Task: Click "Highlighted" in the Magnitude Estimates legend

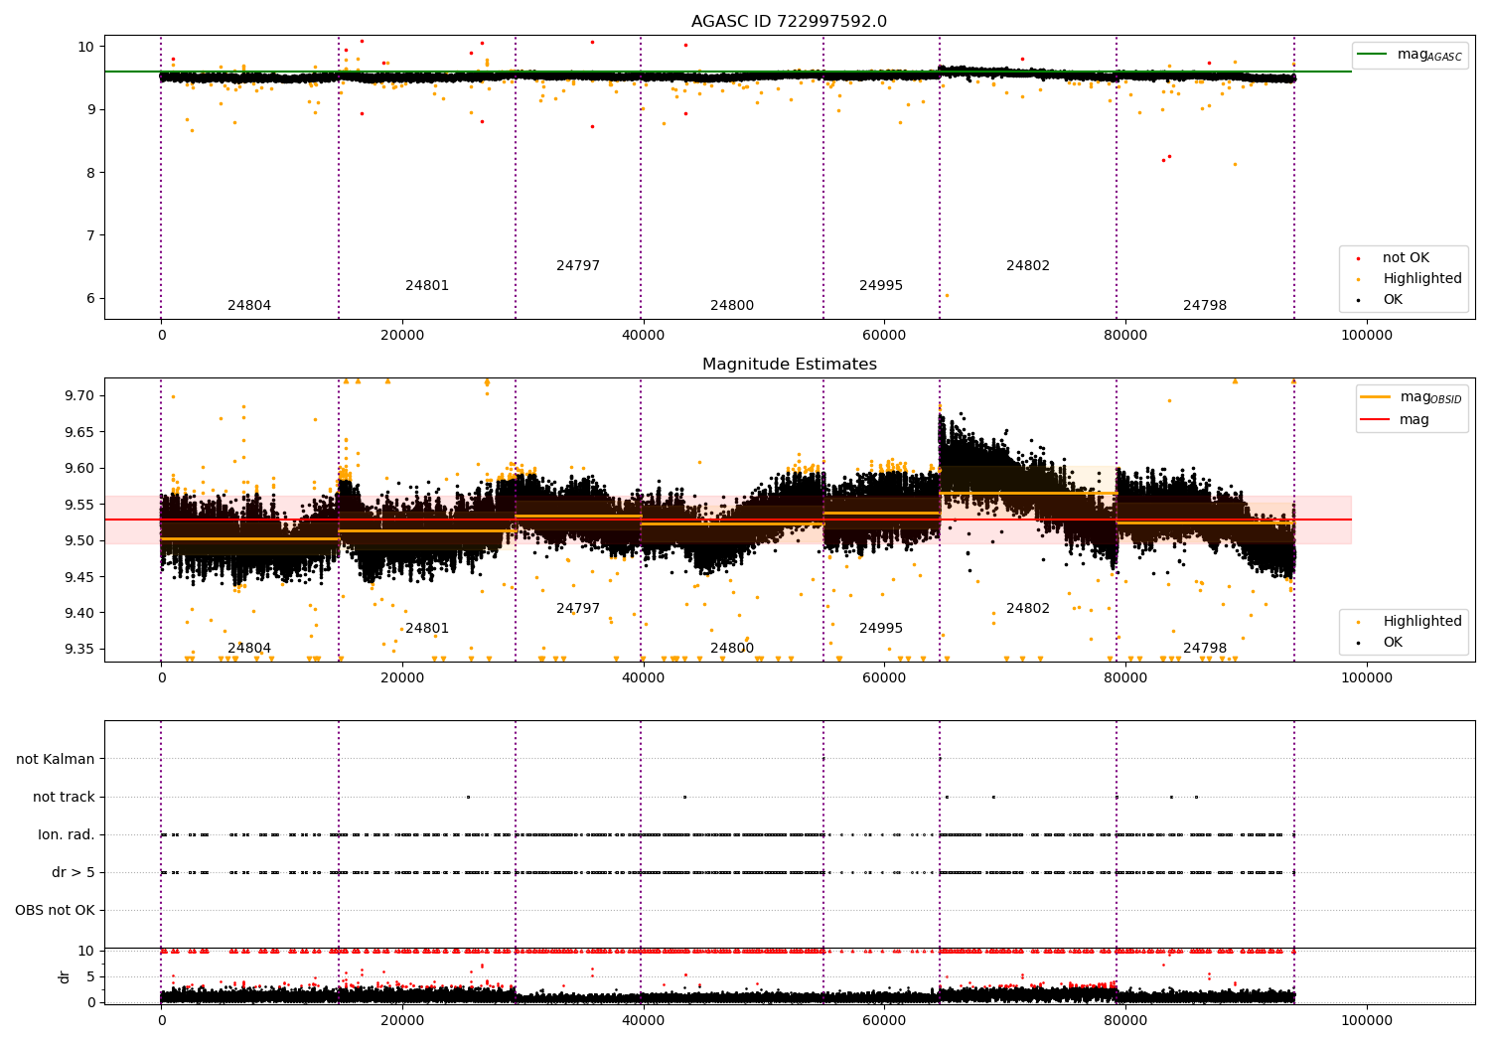Action: click(1421, 622)
